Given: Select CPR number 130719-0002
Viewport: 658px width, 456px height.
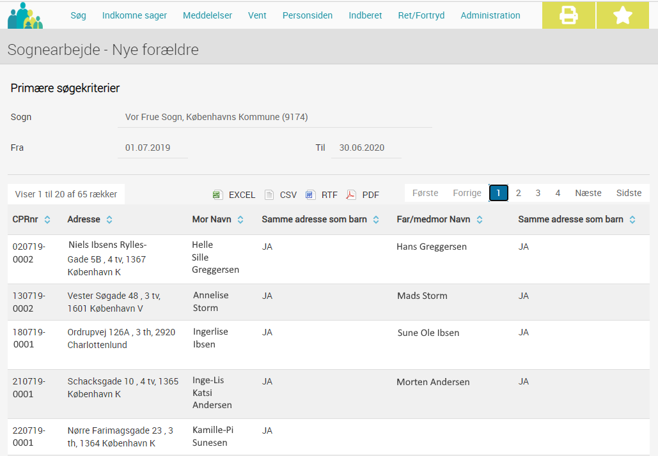Looking at the screenshot, I should pos(29,301).
